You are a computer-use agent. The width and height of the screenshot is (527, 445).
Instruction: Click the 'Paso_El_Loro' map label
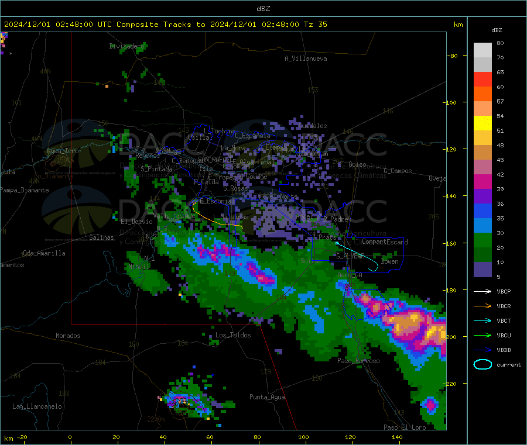405,427
